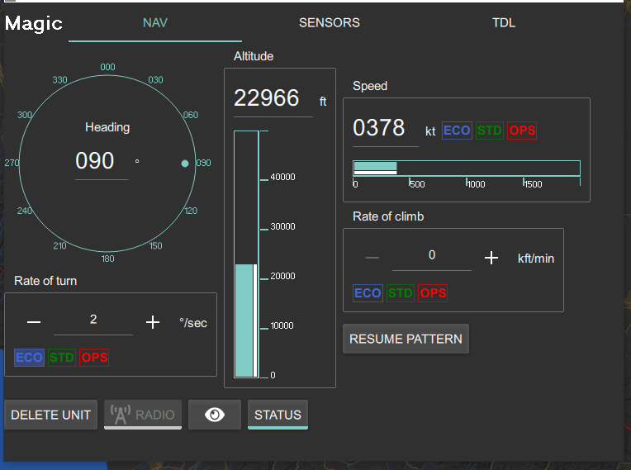Open the SENSORS tab
Viewport: 631px width, 470px height.
(x=330, y=23)
